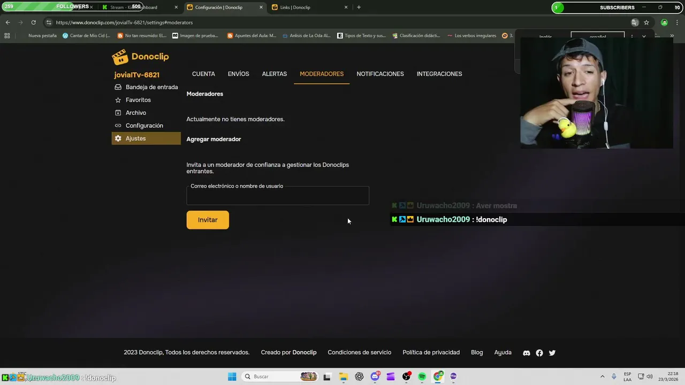The image size is (685, 385).
Task: Switch to the NOTIFICACIONES tab
Action: coord(380,74)
